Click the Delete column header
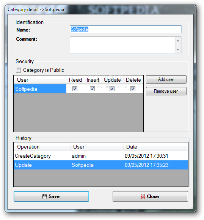The height and width of the screenshot is (220, 204). point(133,80)
